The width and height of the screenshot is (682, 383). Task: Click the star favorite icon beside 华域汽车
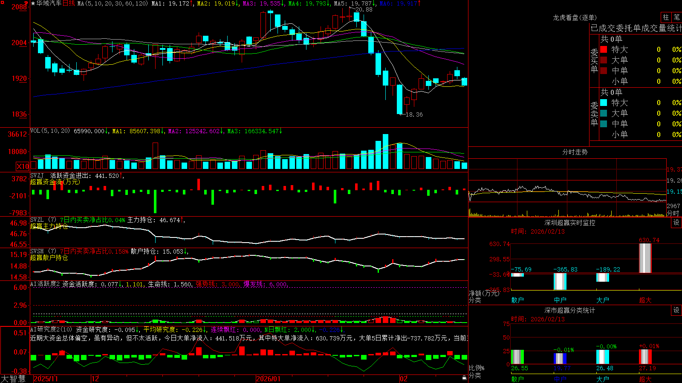tap(33, 3)
